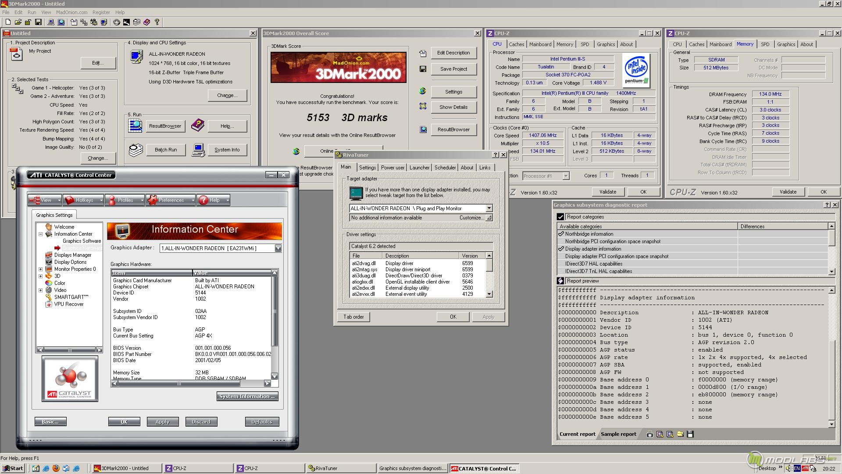The height and width of the screenshot is (474, 842).
Task: Open Catalyst Preferences dropdown menu
Action: point(171,200)
